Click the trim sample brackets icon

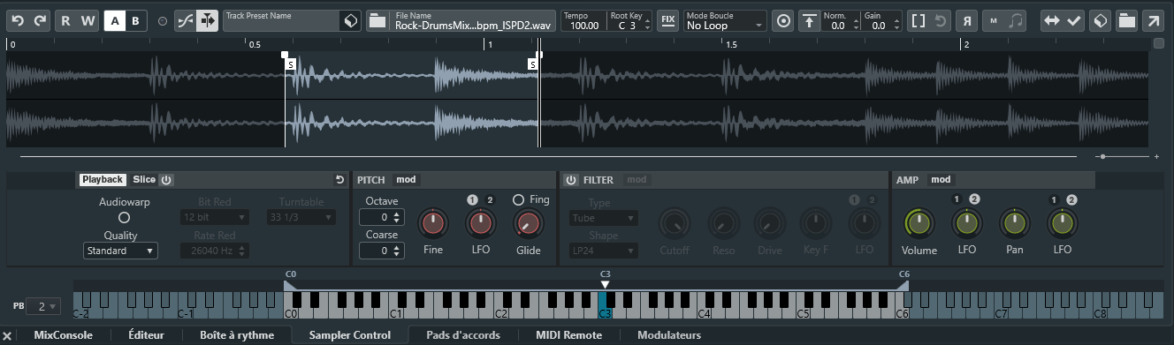tap(919, 20)
